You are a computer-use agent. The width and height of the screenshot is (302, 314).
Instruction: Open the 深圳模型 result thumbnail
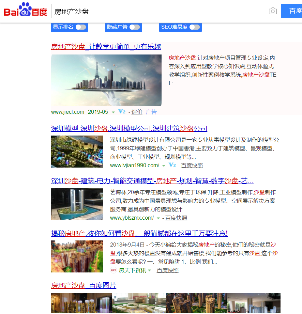(77, 152)
